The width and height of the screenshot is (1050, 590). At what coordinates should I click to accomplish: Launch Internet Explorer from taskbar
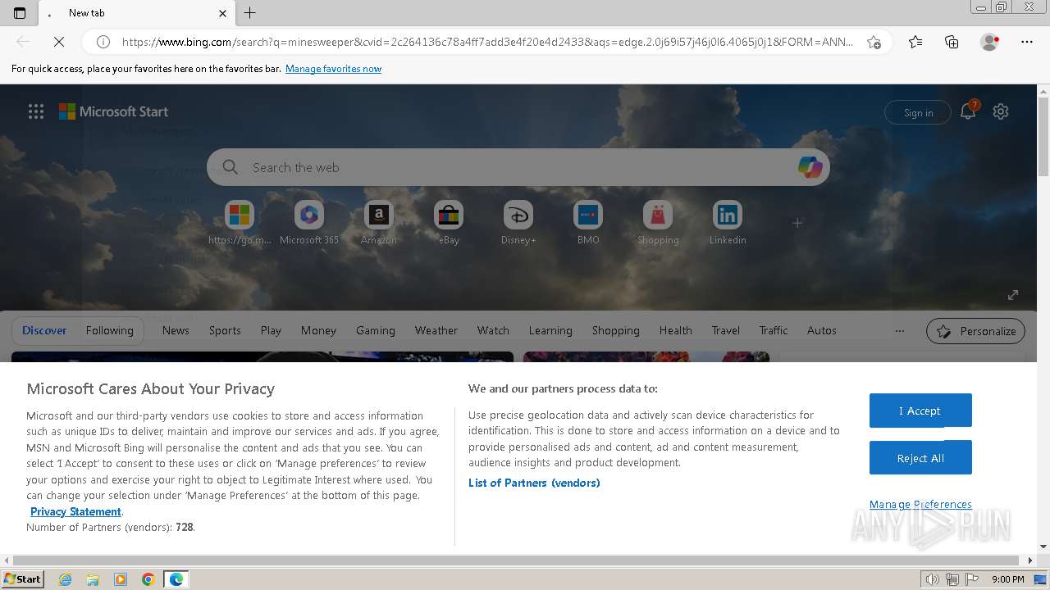[66, 579]
